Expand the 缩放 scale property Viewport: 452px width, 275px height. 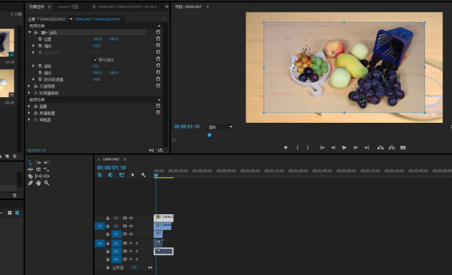point(33,46)
